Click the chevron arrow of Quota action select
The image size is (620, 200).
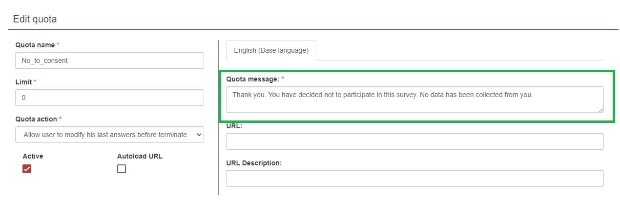pyautogui.click(x=198, y=135)
